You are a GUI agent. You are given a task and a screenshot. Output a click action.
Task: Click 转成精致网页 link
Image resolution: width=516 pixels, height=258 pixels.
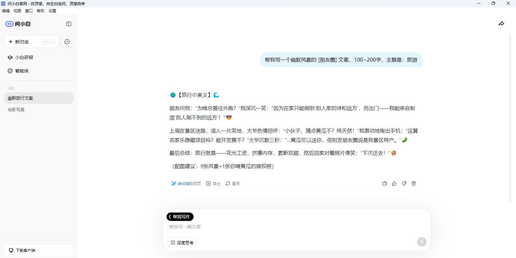click(186, 184)
